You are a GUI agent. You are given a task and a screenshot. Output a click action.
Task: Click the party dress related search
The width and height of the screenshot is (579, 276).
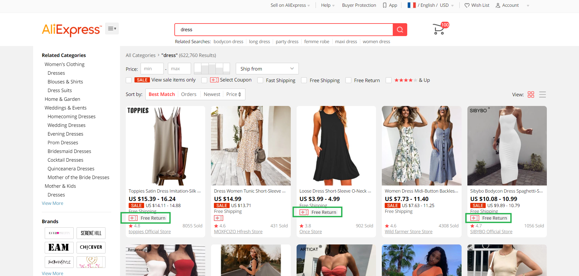[x=287, y=42]
